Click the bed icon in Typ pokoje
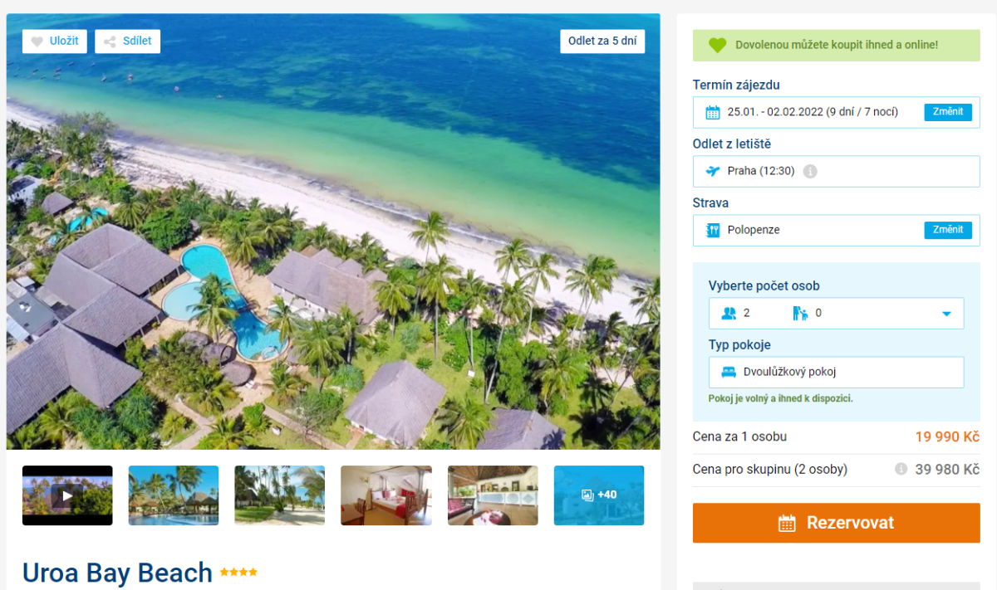 (729, 372)
